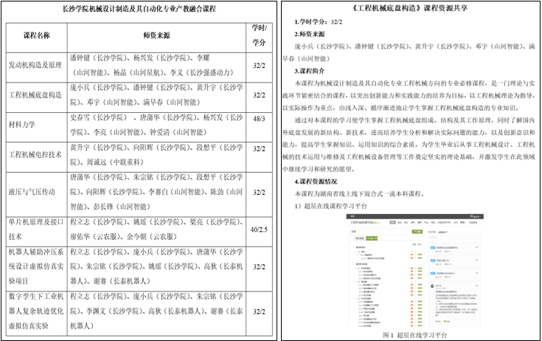
Task: Click the course name 工程机械电控技术
Action: [35, 154]
